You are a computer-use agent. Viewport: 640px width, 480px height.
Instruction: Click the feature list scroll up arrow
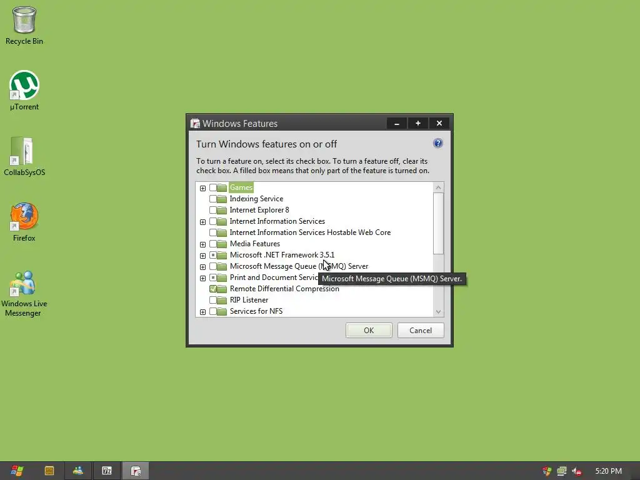[438, 187]
